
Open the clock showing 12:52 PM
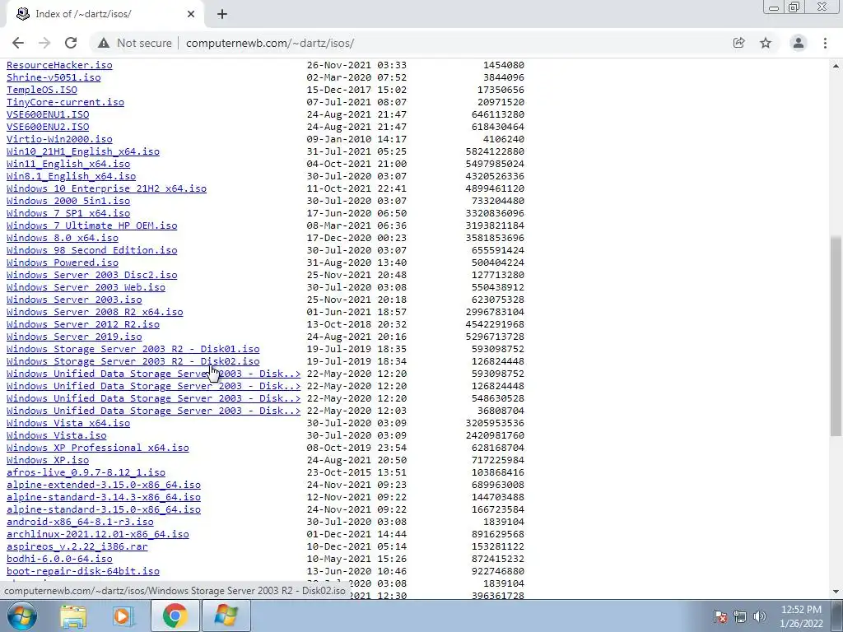point(801,616)
